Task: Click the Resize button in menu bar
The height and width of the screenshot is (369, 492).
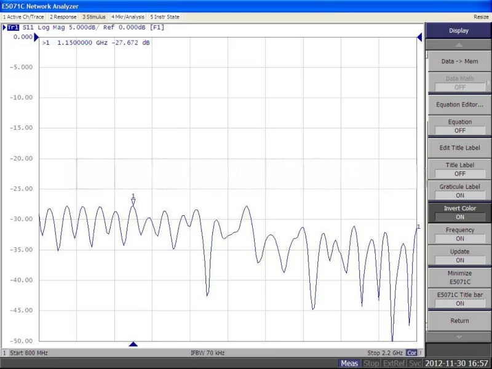Action: pyautogui.click(x=481, y=17)
